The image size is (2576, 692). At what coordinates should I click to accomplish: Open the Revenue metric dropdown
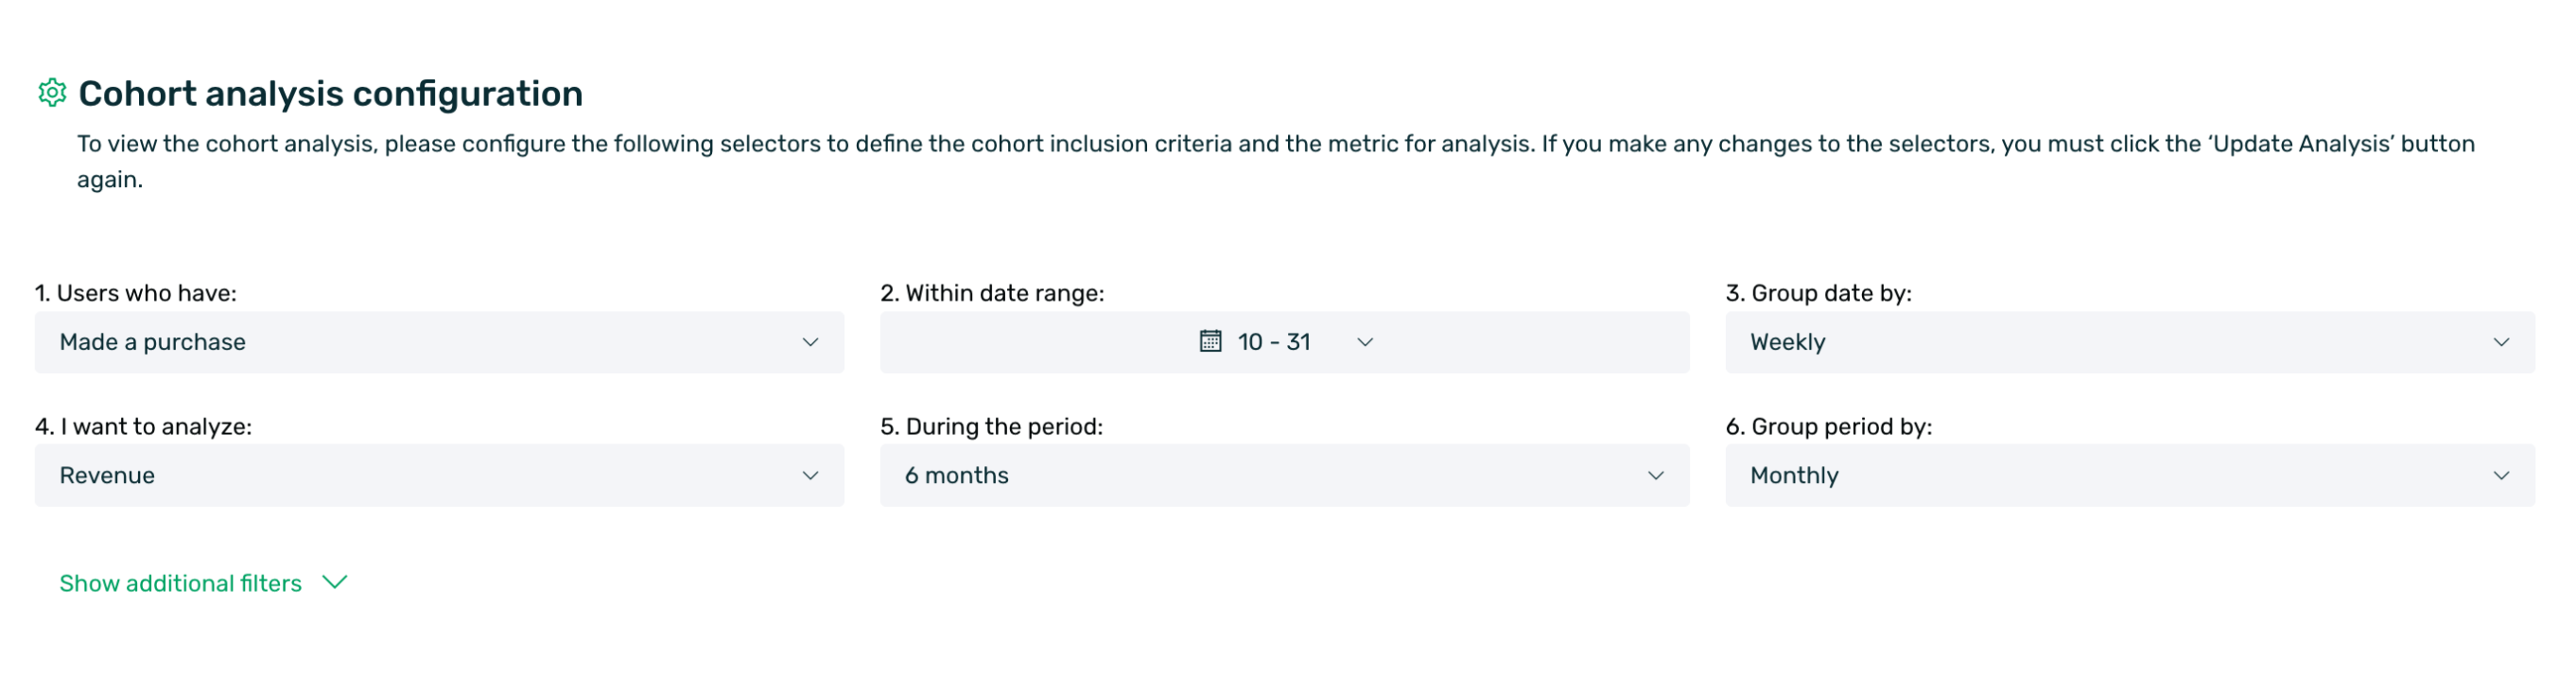[438, 476]
